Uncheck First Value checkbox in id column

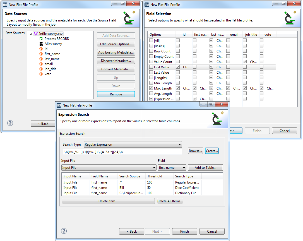pos(178,67)
